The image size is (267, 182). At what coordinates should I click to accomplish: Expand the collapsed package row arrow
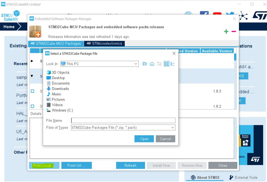click(x=32, y=61)
